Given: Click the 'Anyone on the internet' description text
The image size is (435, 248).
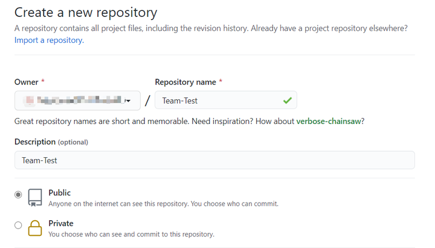Looking at the screenshot, I should pos(163,204).
